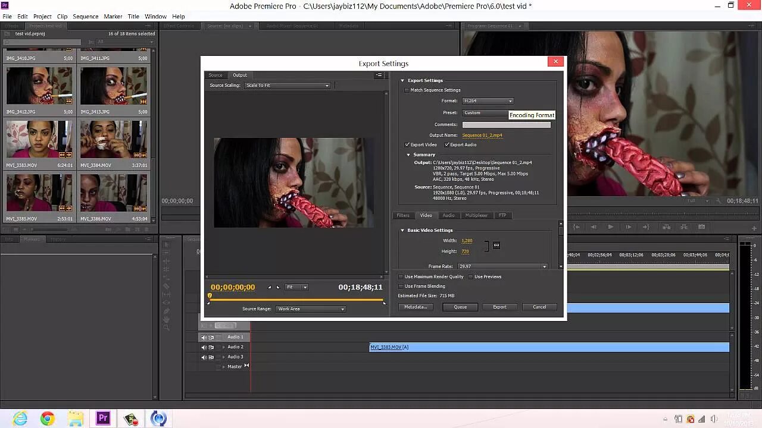Click the Queue button
Viewport: 762px width, 428px height.
460,307
